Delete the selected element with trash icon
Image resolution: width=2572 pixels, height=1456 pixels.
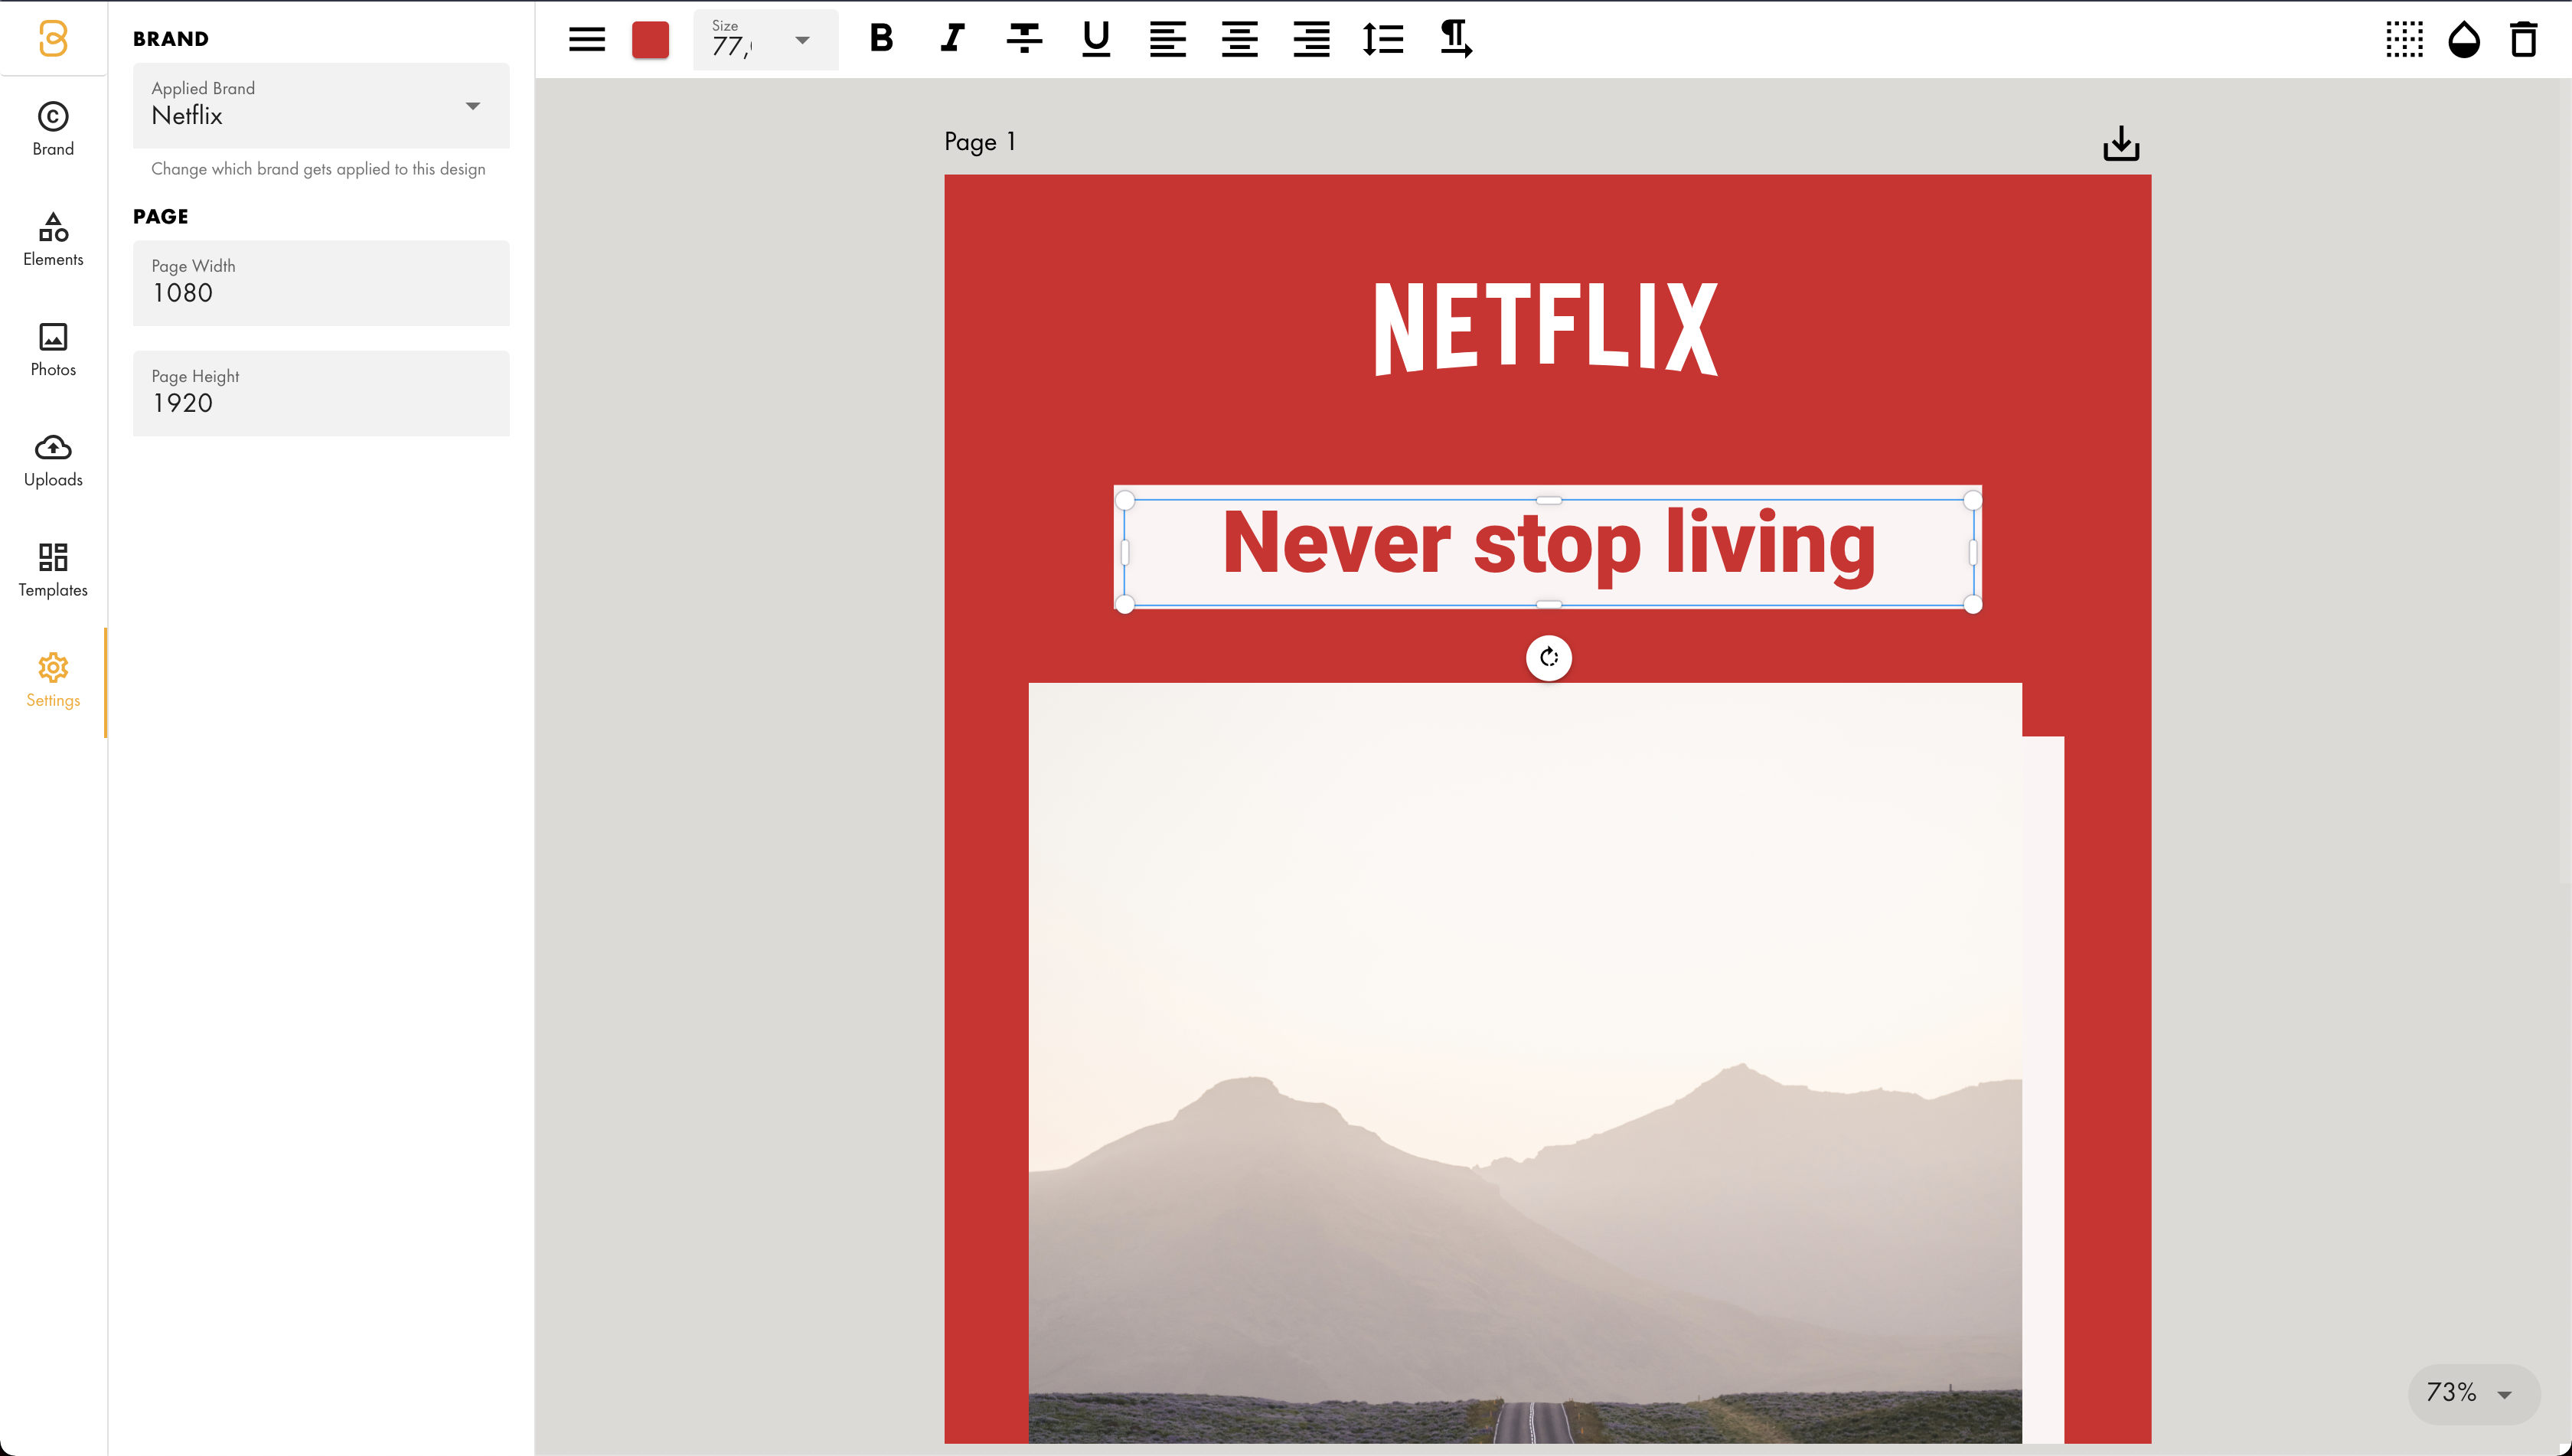pyautogui.click(x=2523, y=39)
